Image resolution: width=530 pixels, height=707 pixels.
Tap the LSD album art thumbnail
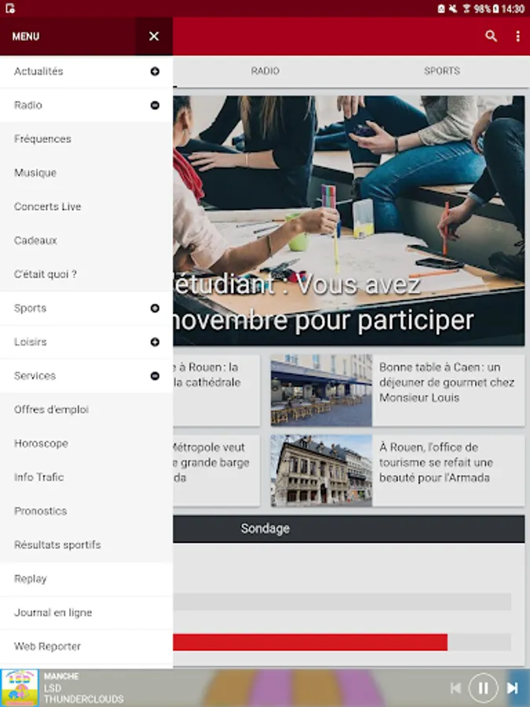(20, 687)
